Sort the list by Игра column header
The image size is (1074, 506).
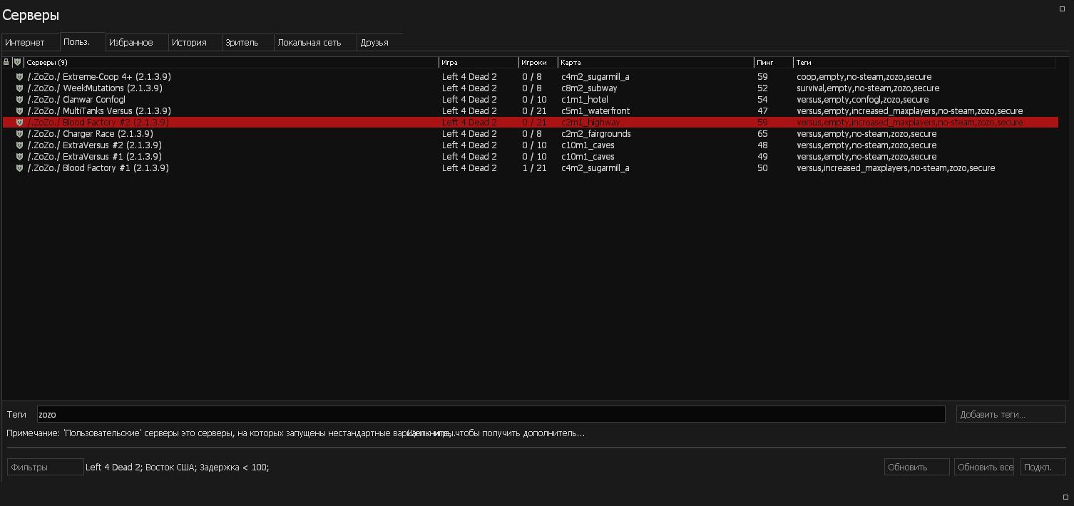click(479, 62)
